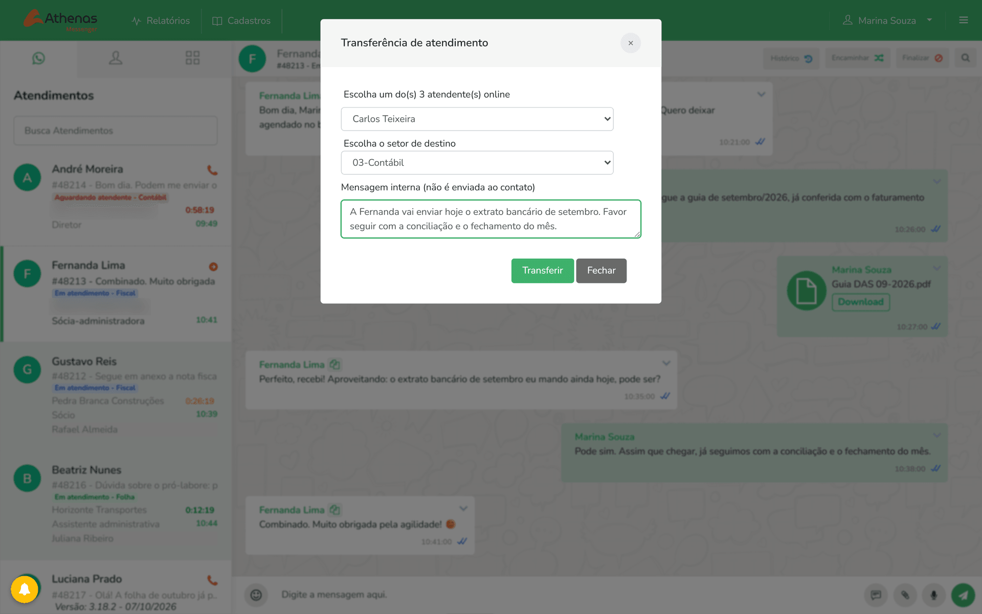Screen dimensions: 982x614
Task: Open the André Moreira conversation
Action: (x=116, y=197)
